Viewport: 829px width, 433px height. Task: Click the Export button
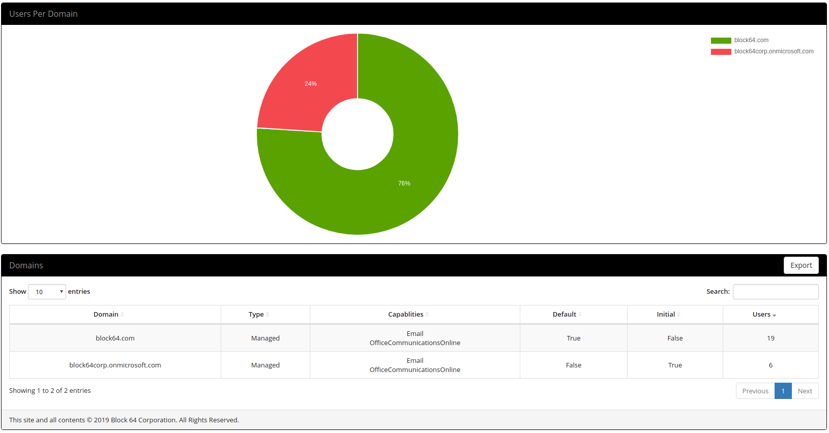pos(801,265)
